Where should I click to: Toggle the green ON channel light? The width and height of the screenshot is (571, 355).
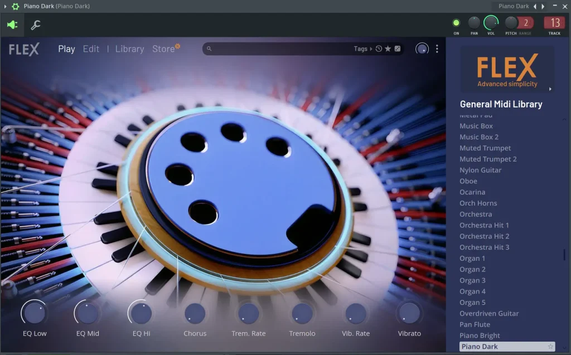click(x=456, y=23)
